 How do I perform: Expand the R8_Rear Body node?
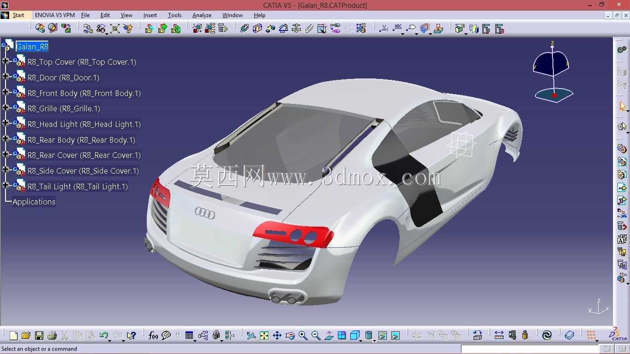(x=6, y=138)
